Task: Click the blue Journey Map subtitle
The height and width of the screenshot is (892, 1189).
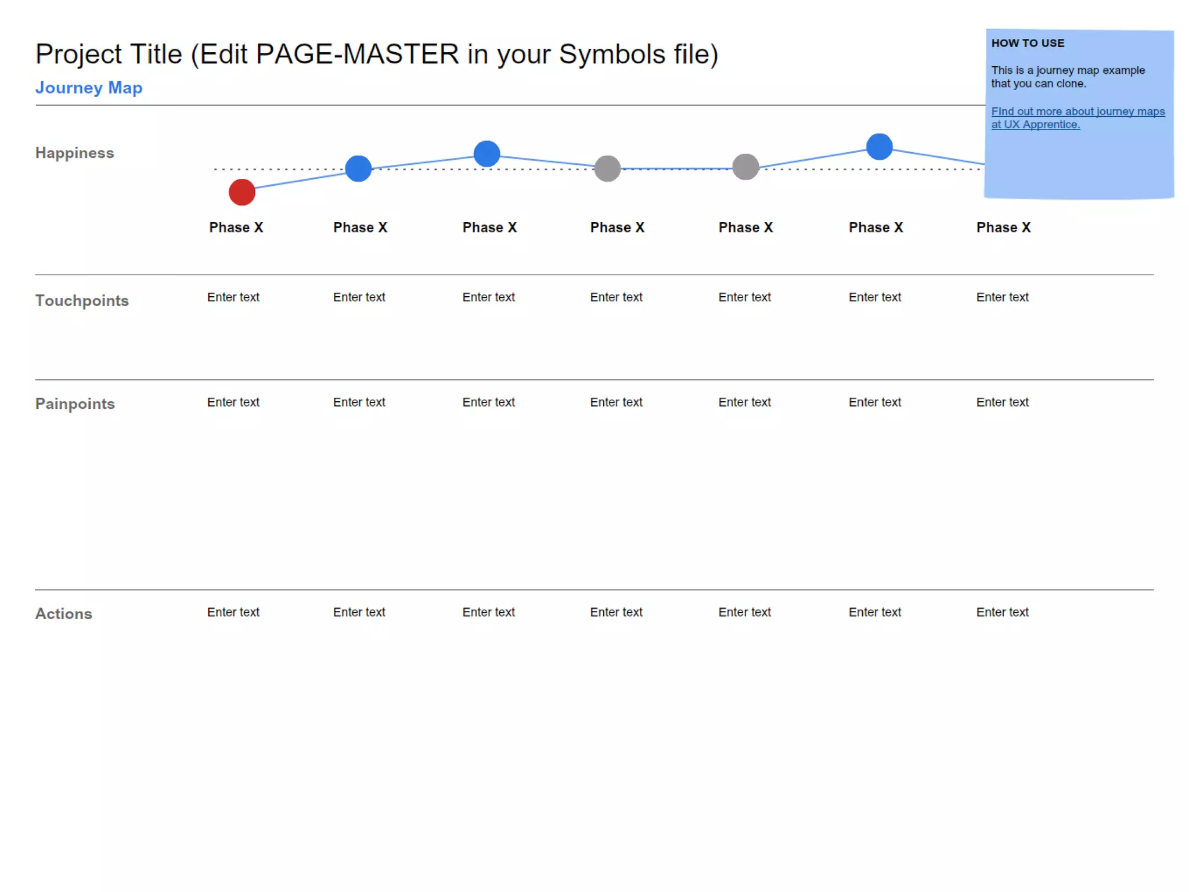Action: click(89, 88)
